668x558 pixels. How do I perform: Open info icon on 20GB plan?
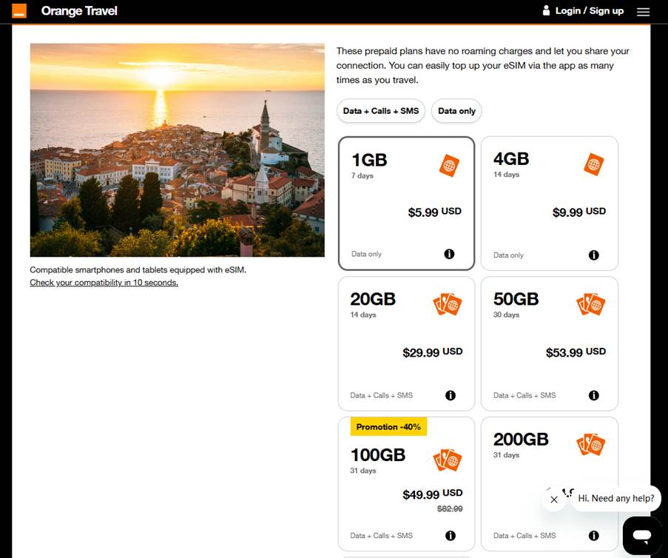pos(451,395)
